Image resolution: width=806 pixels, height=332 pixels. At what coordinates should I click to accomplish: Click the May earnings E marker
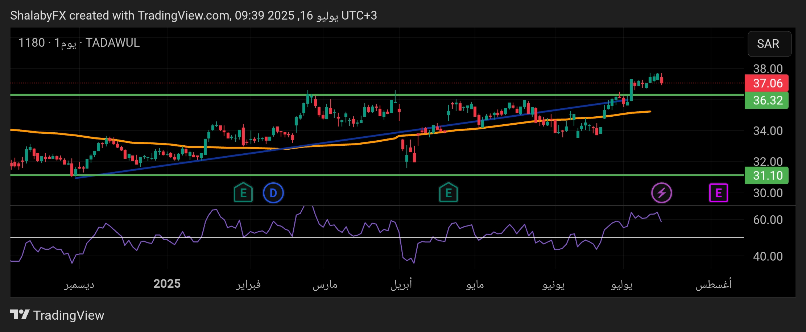click(x=449, y=193)
